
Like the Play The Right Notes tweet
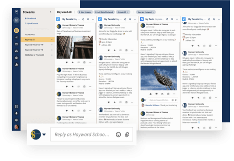67,86
